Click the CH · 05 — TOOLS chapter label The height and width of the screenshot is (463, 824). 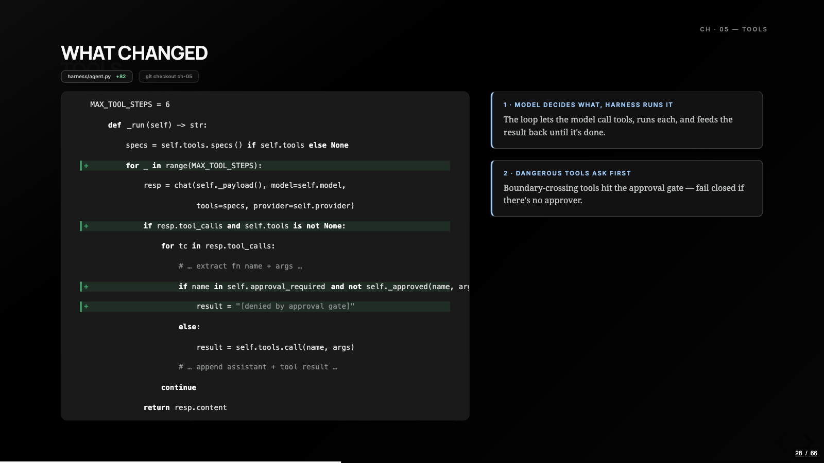(733, 29)
